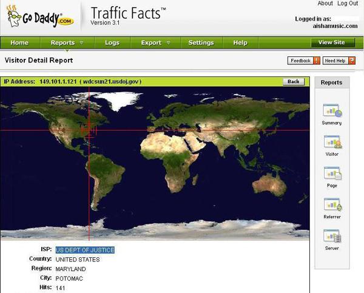Screen dimensions: 364x293
Task: Open the About link
Action: tap(325, 4)
